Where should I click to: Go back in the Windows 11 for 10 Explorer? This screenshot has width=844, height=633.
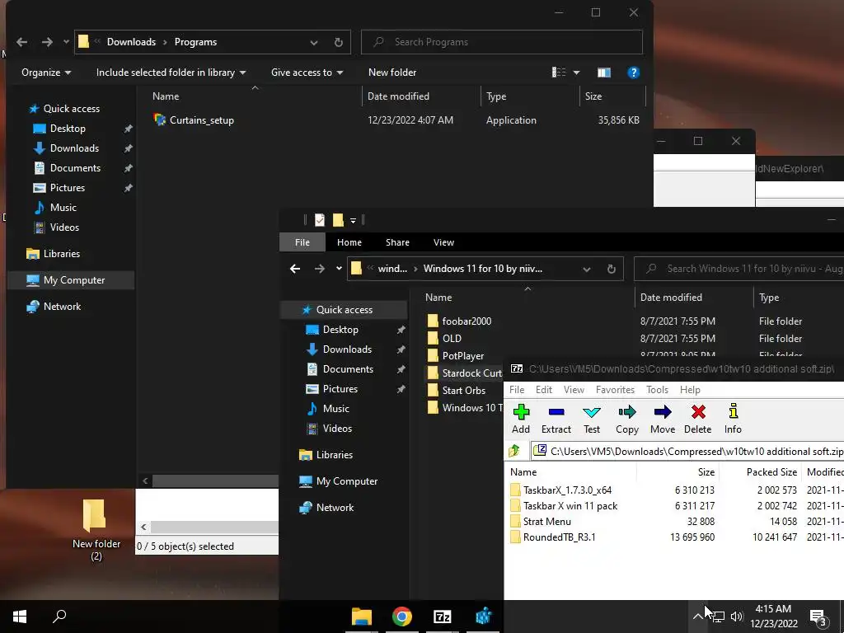click(x=295, y=269)
